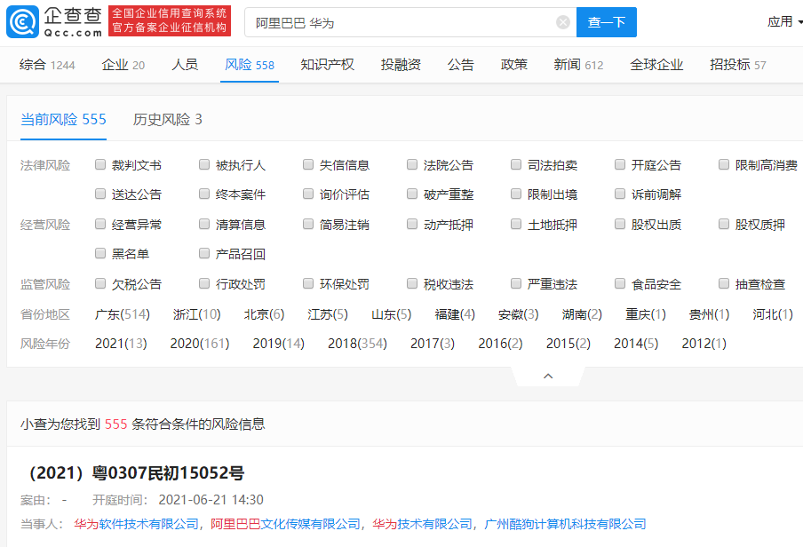Check the 开庭公告 filter

click(621, 164)
